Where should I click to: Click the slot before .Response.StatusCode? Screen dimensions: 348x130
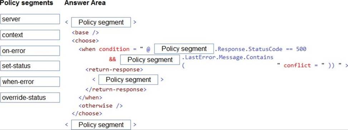click(x=184, y=49)
